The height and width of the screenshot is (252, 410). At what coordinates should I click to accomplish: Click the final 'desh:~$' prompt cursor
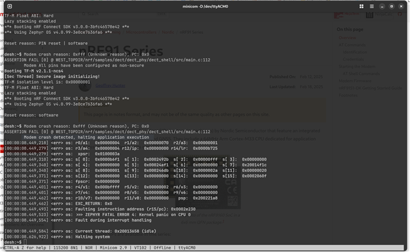(x=25, y=242)
